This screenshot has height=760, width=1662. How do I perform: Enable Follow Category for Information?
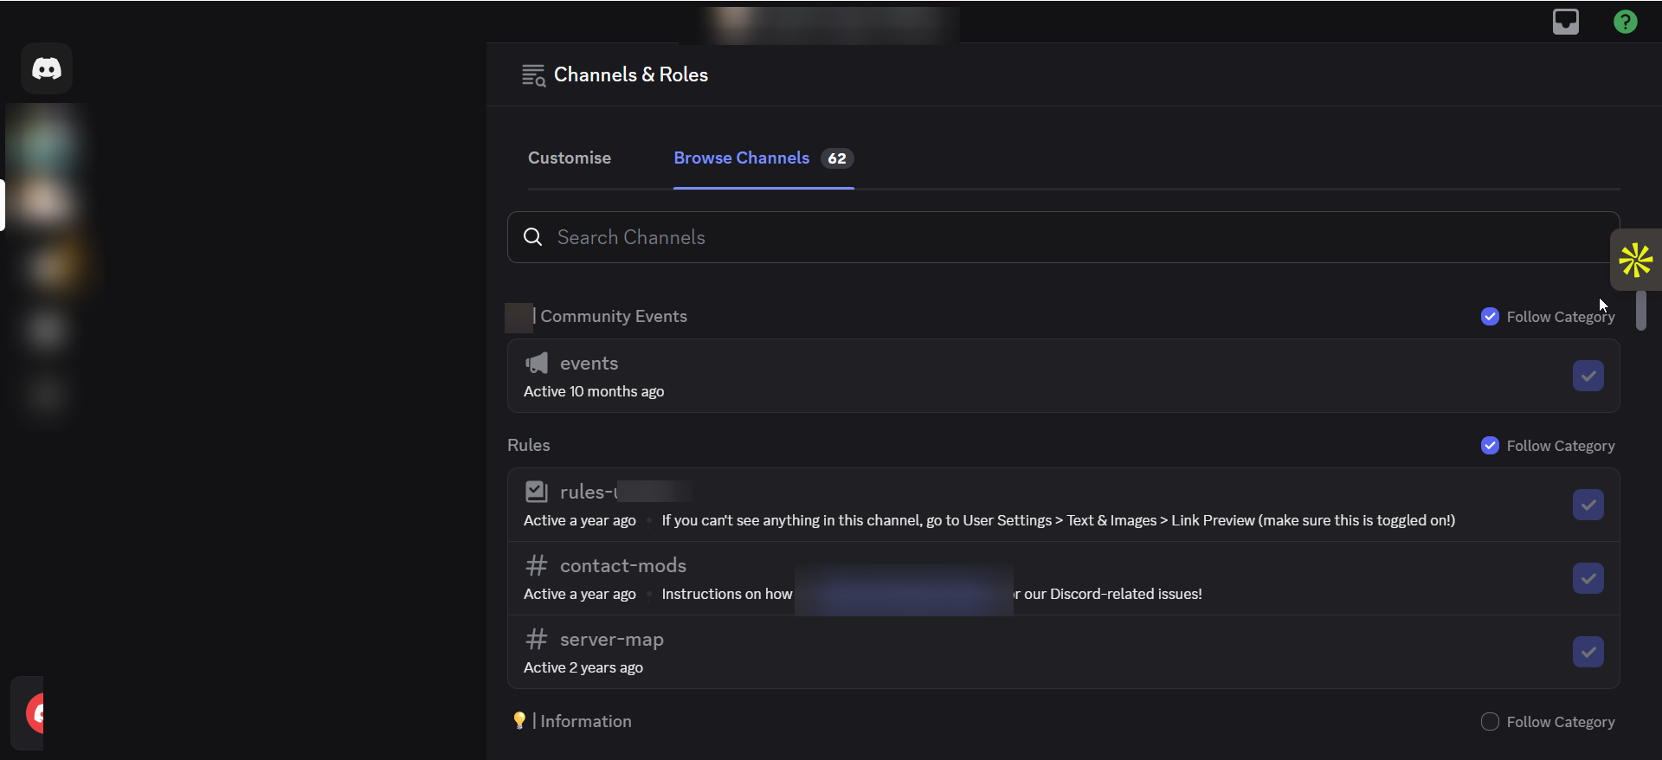click(x=1490, y=722)
